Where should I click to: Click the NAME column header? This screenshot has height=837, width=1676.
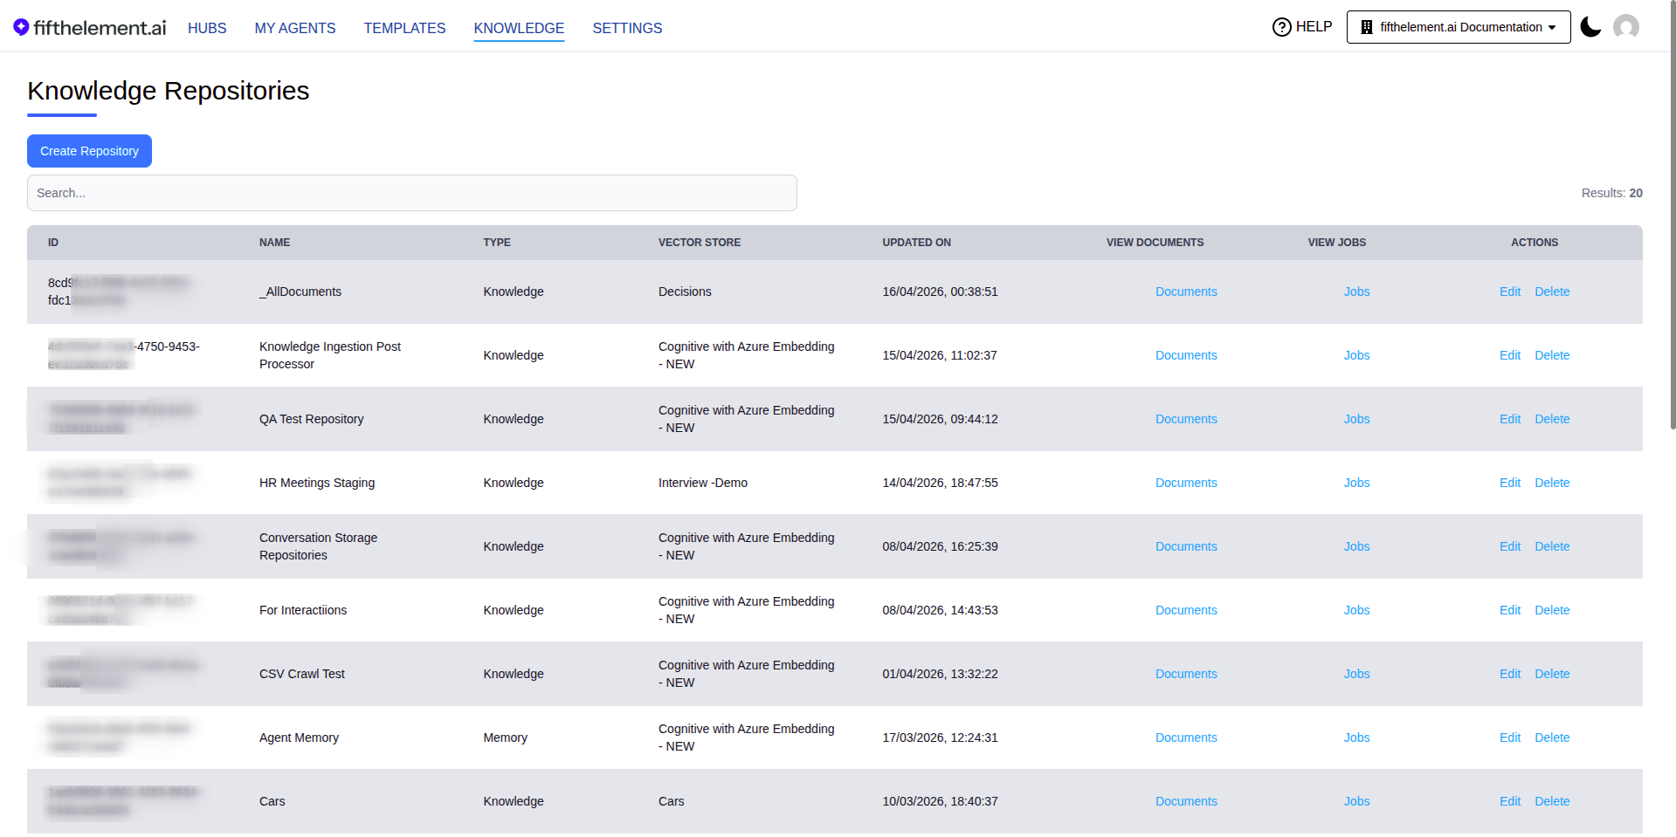[274, 243]
